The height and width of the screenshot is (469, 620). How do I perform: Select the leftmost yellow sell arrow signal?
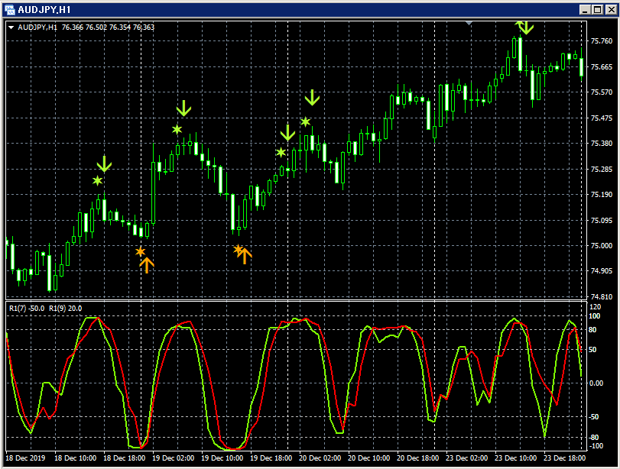105,163
